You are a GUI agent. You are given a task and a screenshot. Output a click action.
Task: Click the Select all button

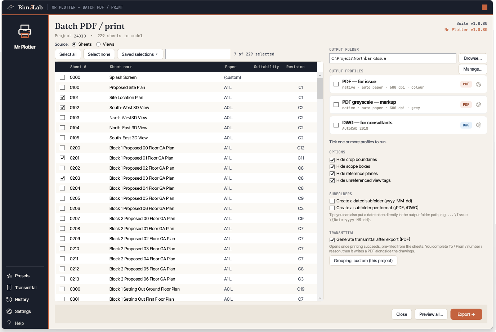pos(68,54)
